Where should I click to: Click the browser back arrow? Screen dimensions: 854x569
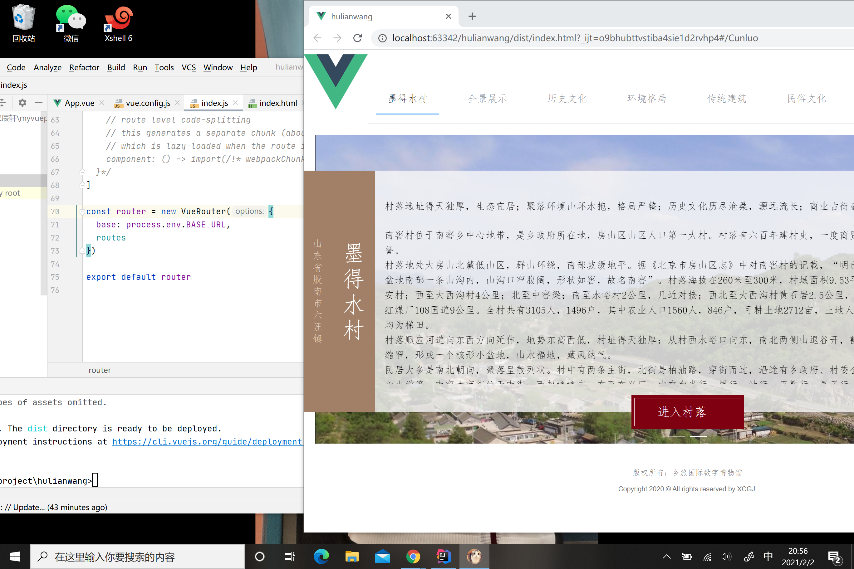pyautogui.click(x=317, y=38)
